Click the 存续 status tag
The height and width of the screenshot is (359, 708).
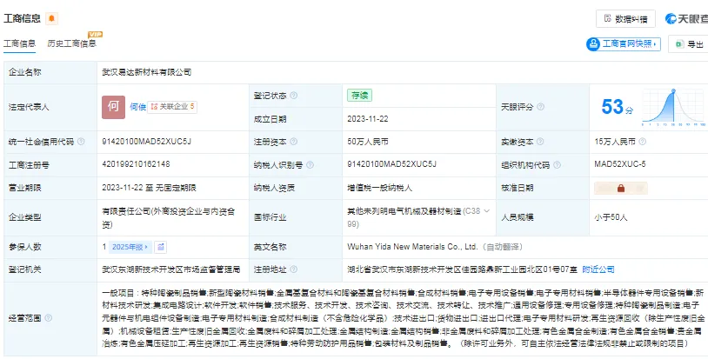(x=359, y=96)
